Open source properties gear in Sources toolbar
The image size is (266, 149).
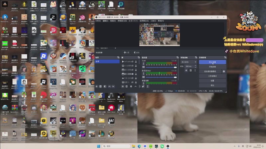[x=131, y=86]
